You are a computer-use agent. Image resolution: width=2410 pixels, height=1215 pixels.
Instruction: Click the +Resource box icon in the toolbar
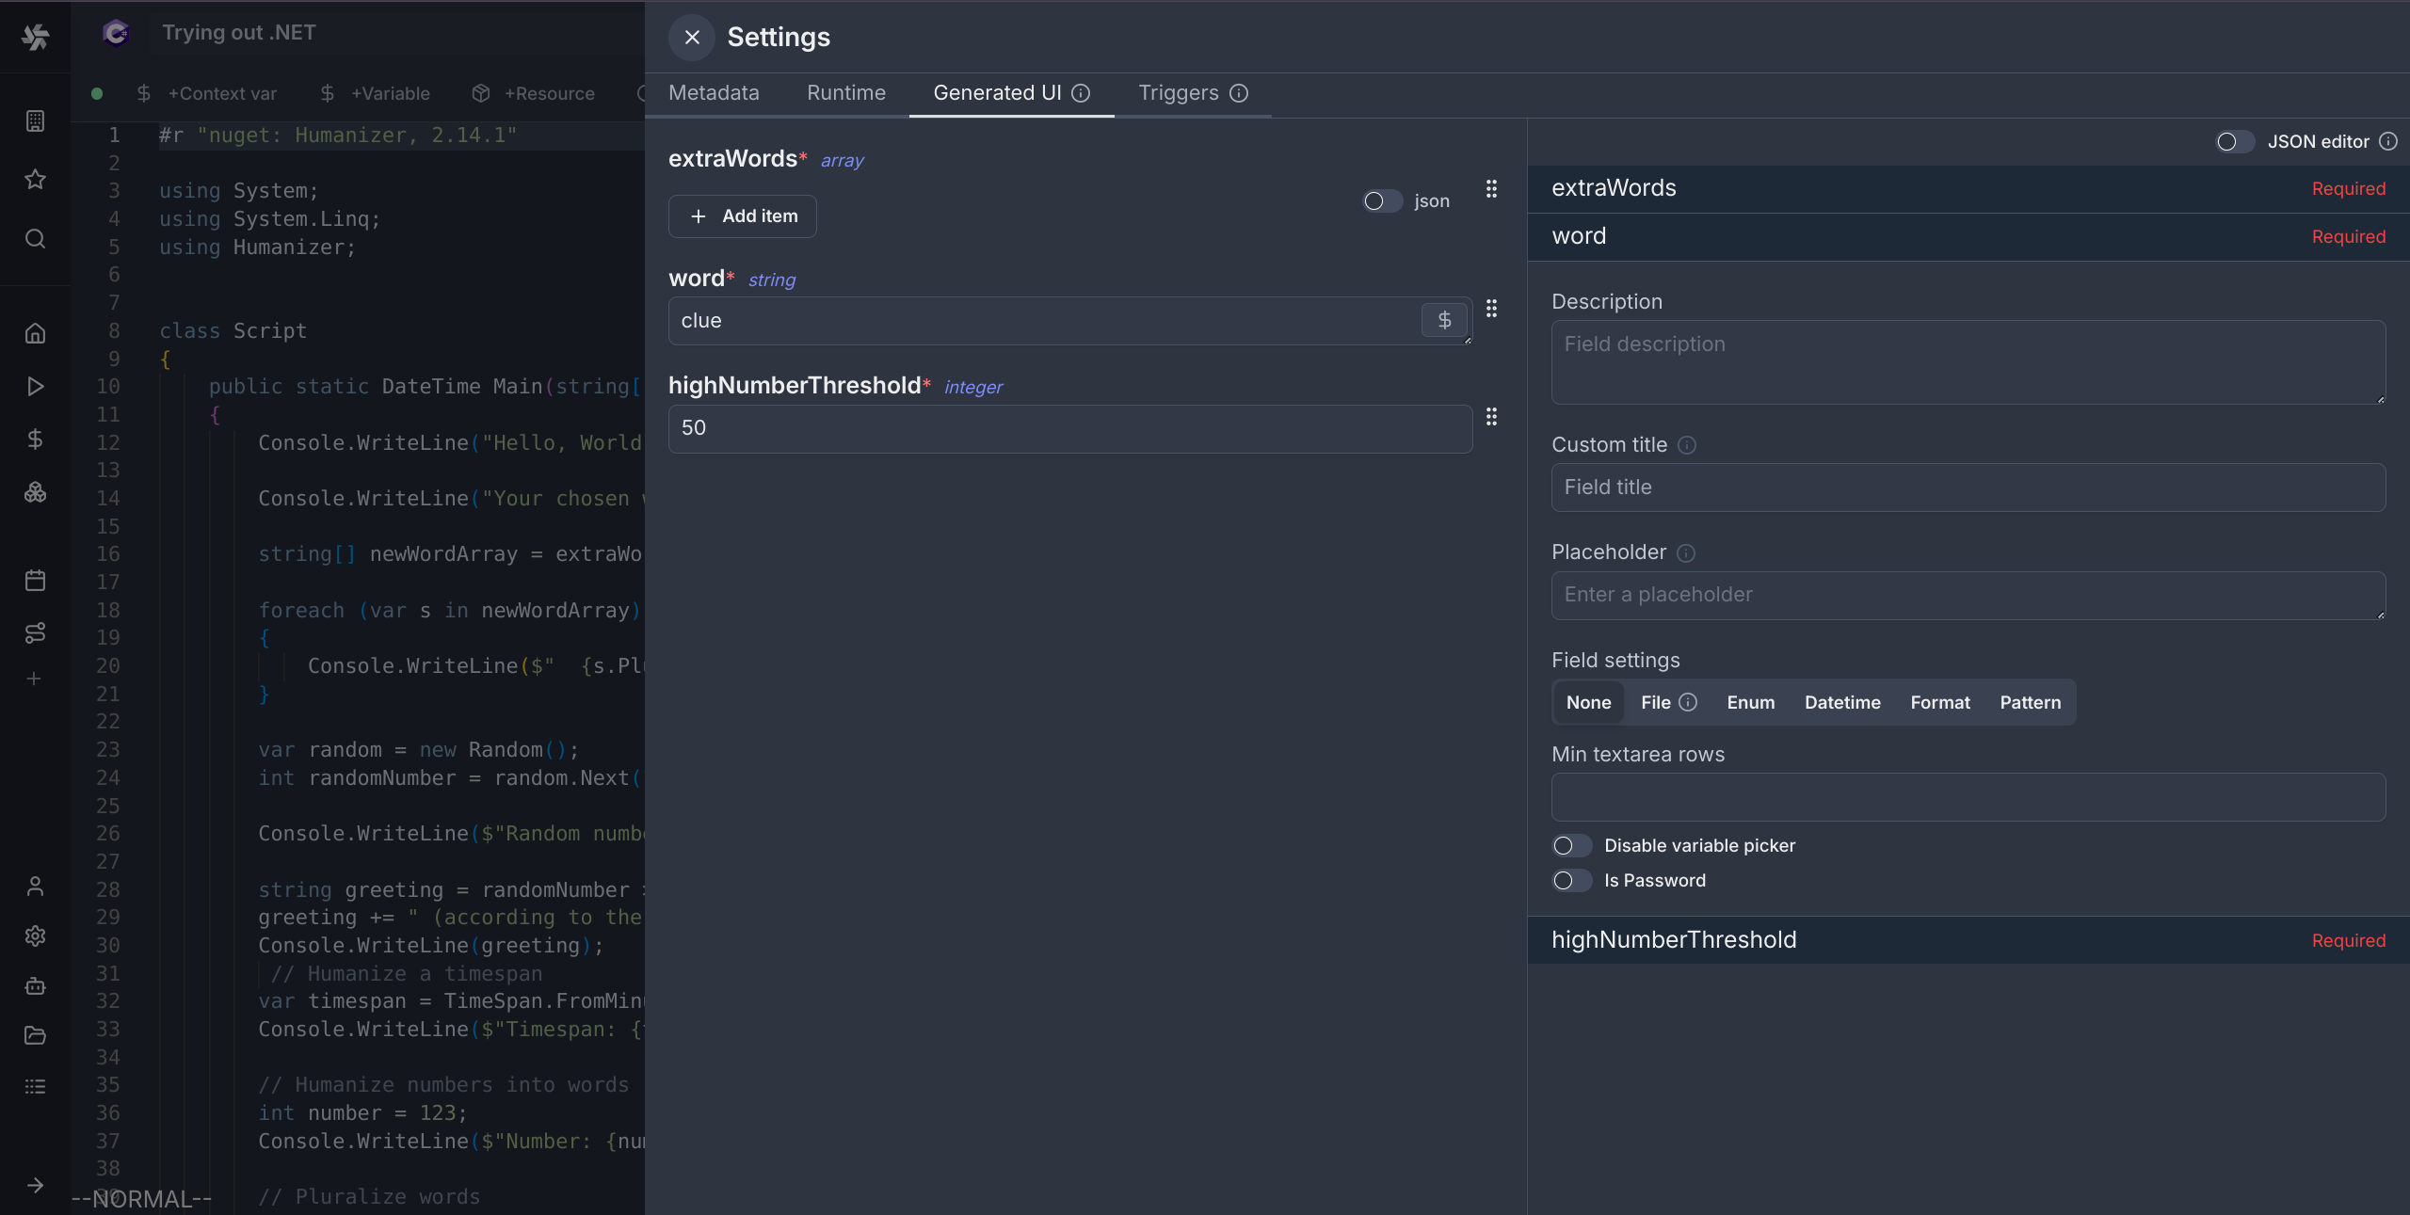click(481, 93)
